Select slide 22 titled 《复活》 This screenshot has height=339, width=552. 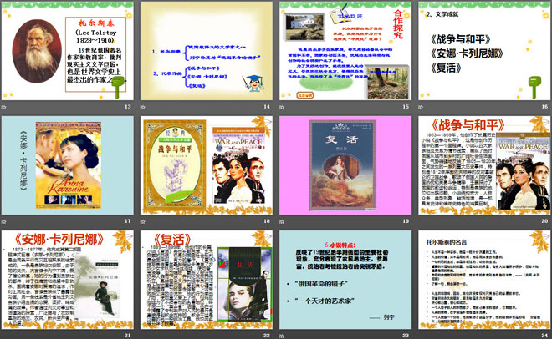[x=207, y=280]
